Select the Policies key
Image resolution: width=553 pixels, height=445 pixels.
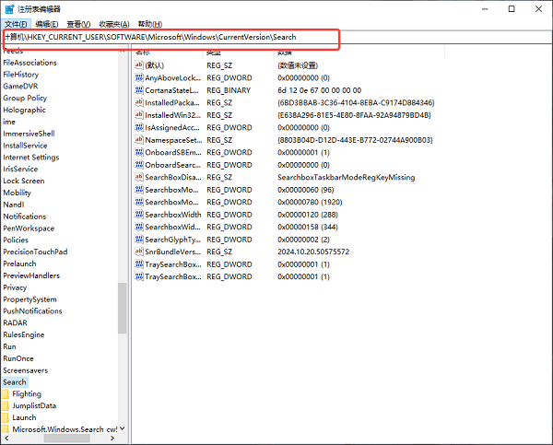tap(16, 240)
